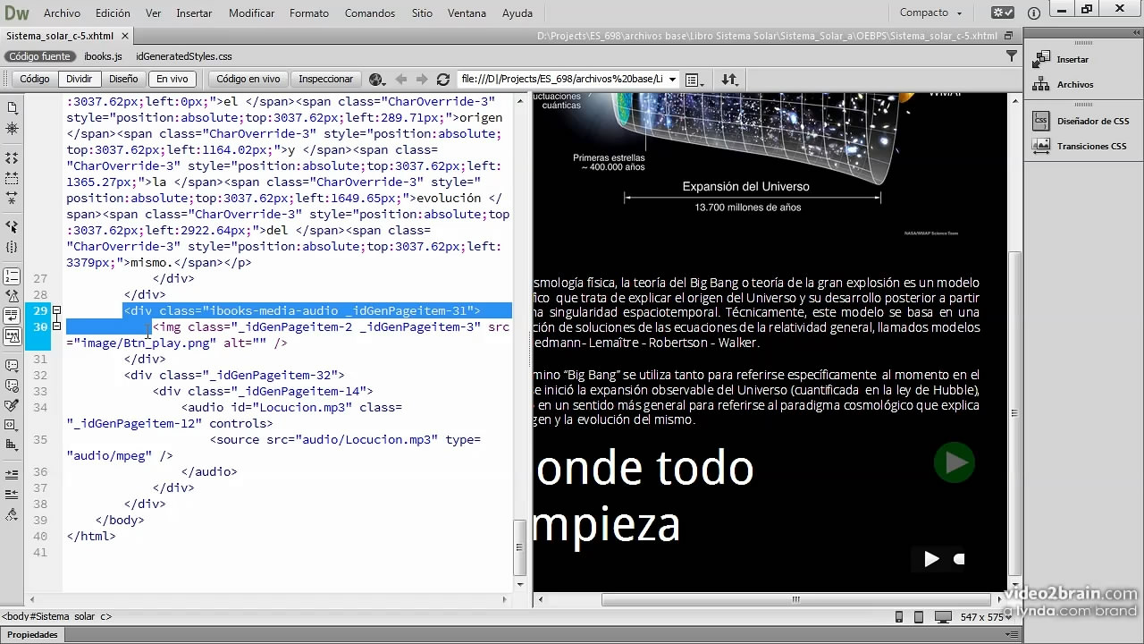Collapse selection icon in coding toolbar
The height and width of the screenshot is (644, 1144).
(12, 178)
